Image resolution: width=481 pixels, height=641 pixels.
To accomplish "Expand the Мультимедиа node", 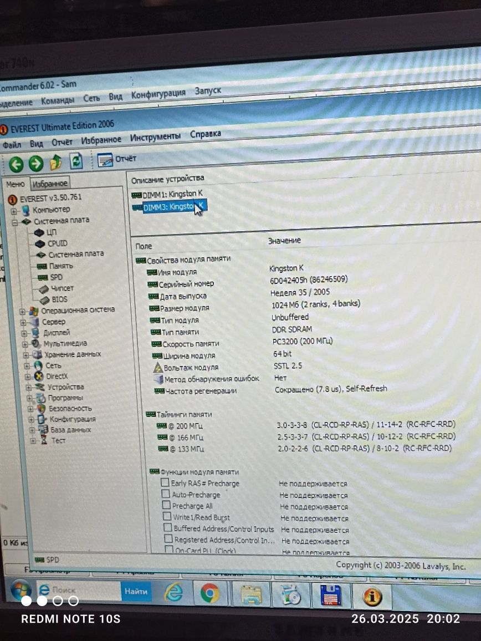I will (x=25, y=344).
